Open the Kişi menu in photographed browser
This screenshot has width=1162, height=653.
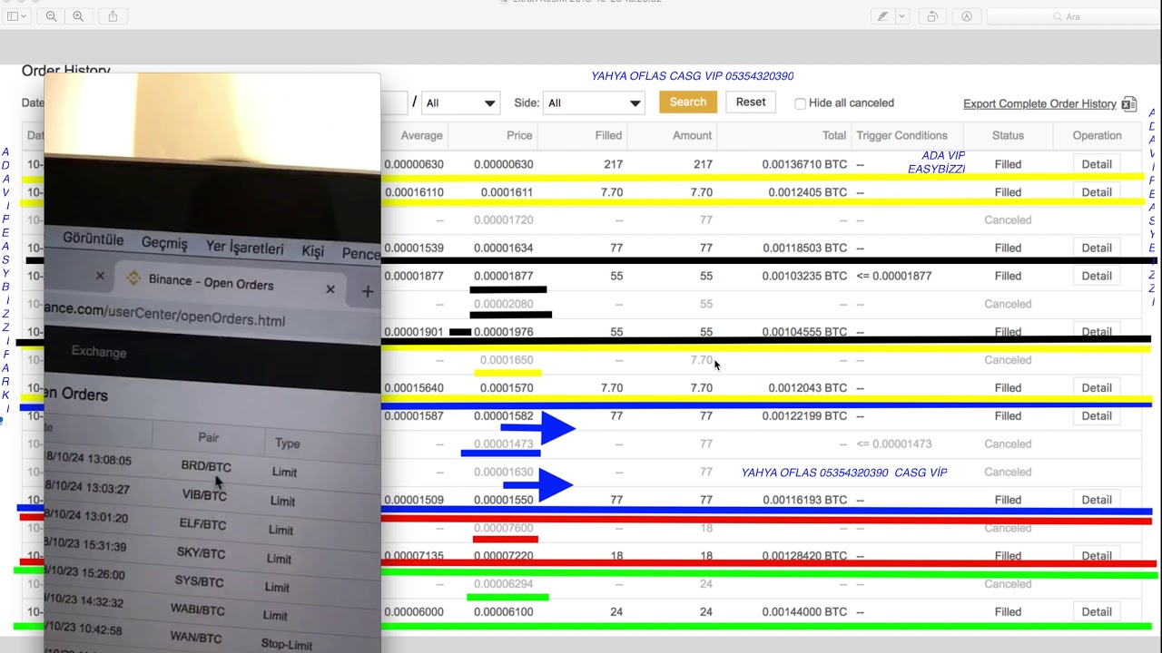click(313, 251)
